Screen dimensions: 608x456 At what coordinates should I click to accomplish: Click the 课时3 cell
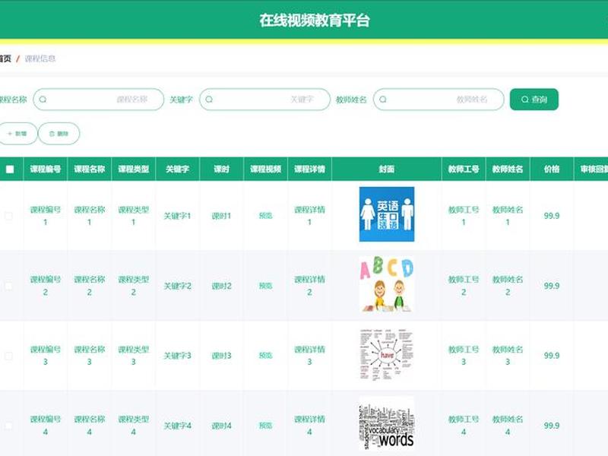point(221,356)
